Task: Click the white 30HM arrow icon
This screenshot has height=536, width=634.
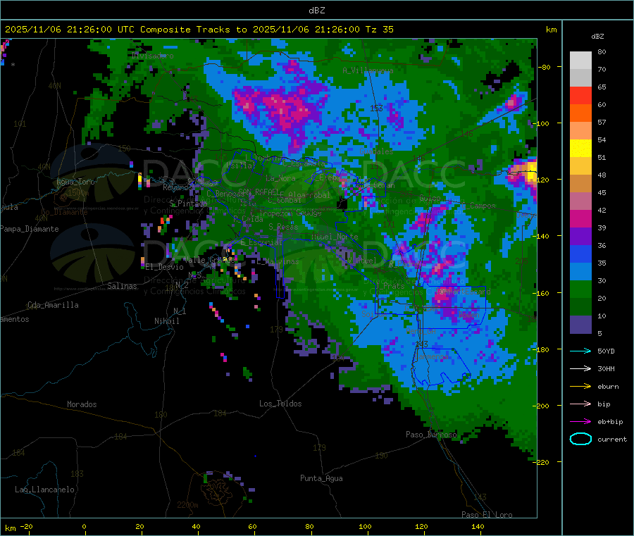Action: [580, 368]
